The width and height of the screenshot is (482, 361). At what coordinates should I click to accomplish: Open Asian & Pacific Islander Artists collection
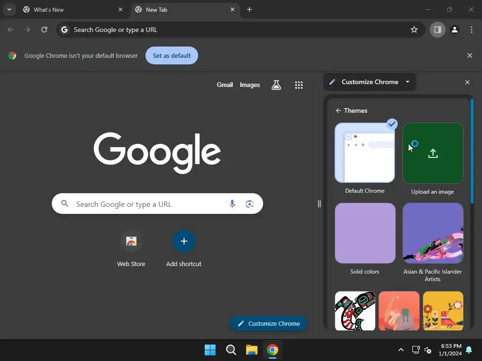(x=433, y=233)
